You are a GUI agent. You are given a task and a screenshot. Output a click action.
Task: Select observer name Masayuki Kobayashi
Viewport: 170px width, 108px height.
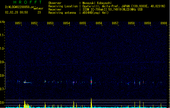click(x=97, y=3)
